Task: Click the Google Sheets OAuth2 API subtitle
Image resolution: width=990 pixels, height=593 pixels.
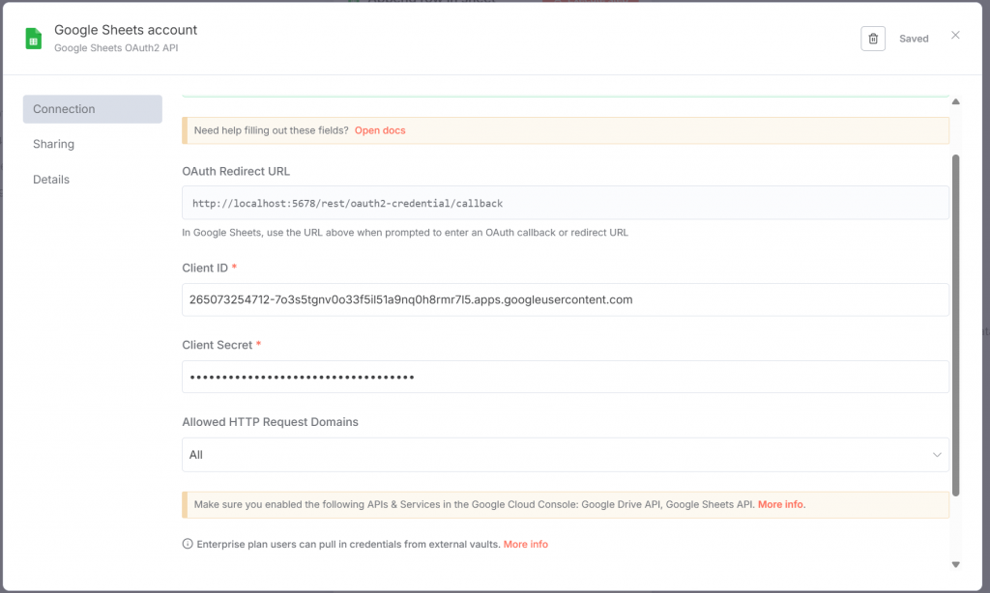Action: pos(116,48)
